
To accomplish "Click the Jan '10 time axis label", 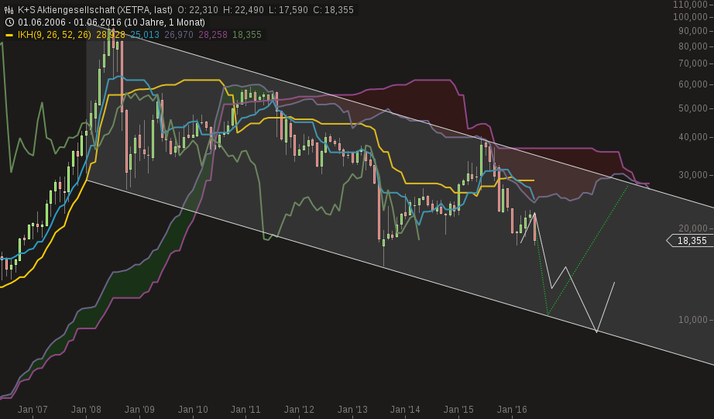I will 192,409.
